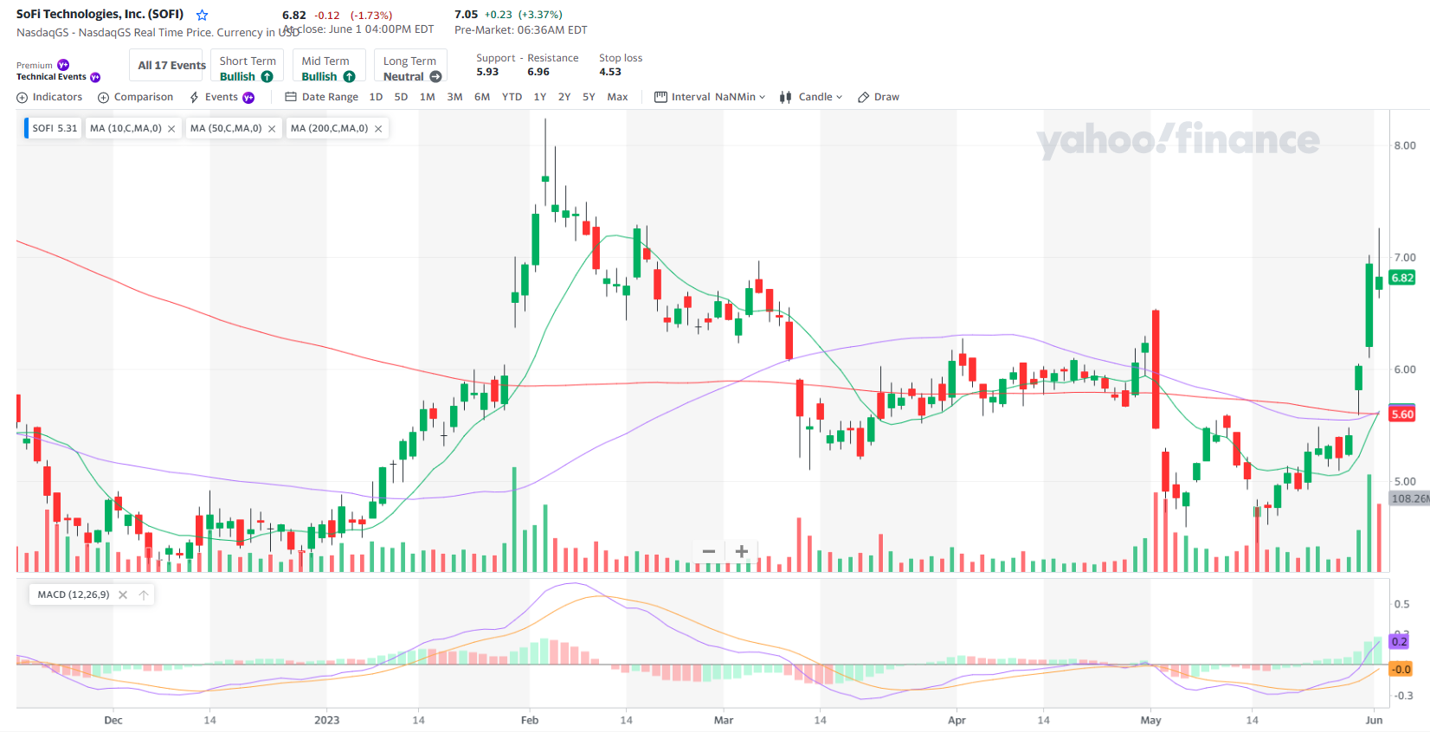Click the MA (10,C,MA,0) legend label
Viewport: 1430px width, 732px height.
click(x=126, y=128)
